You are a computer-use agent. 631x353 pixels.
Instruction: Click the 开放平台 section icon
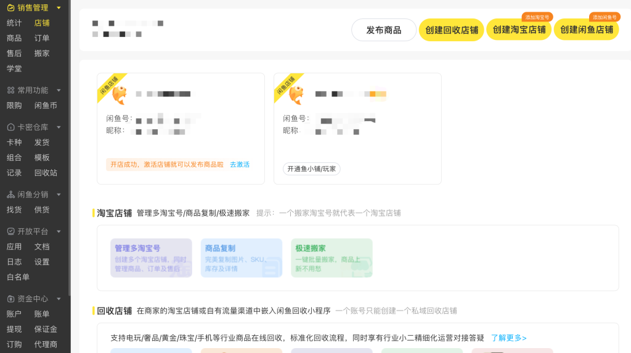point(11,232)
